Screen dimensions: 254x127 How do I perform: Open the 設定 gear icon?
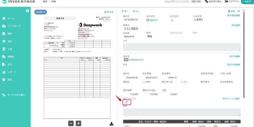point(4,80)
